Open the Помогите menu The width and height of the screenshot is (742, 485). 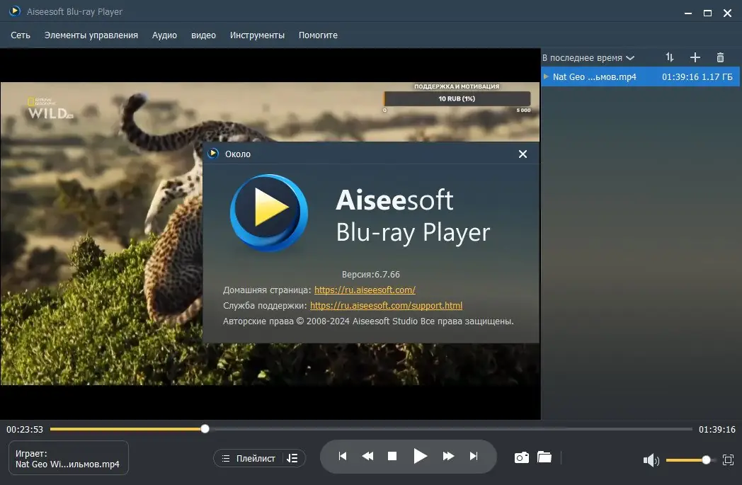pyautogui.click(x=318, y=35)
